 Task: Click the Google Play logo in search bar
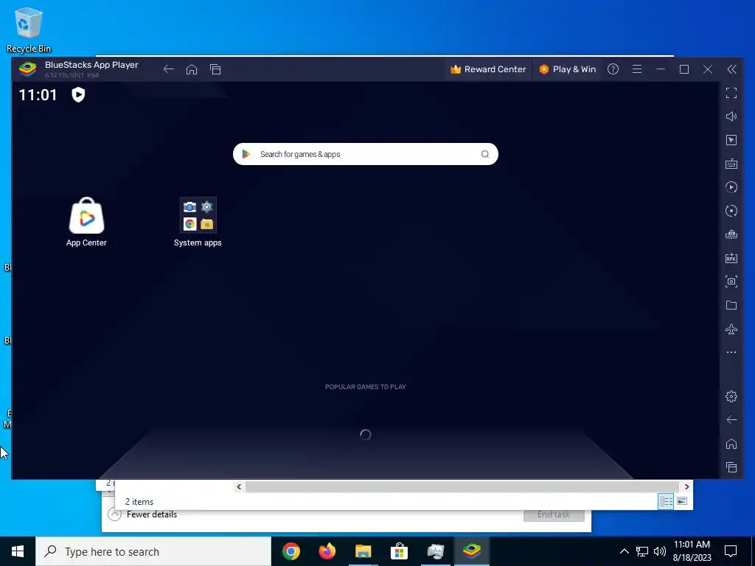246,154
